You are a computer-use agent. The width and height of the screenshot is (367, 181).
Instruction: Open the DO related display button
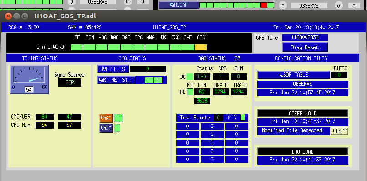click(x=106, y=128)
